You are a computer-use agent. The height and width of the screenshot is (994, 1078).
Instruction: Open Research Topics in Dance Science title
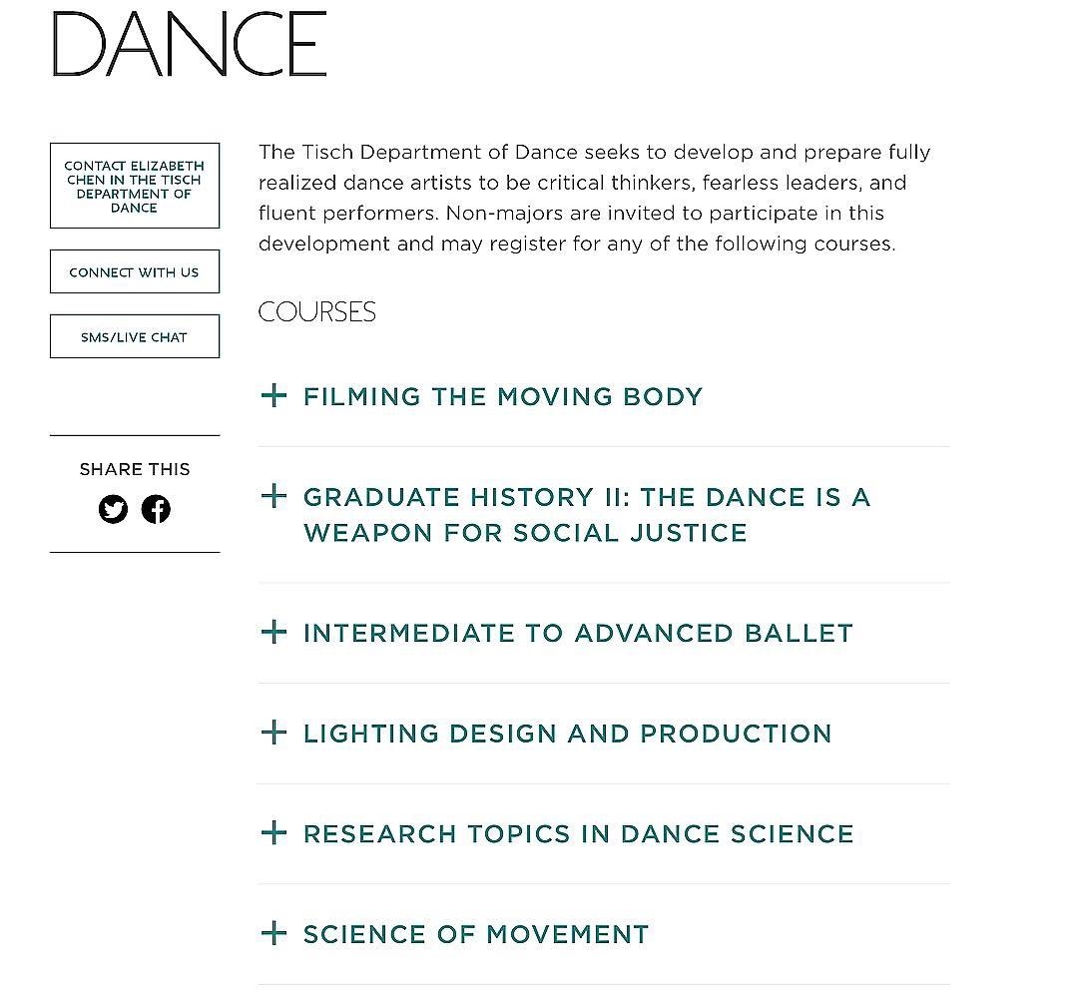coord(578,833)
